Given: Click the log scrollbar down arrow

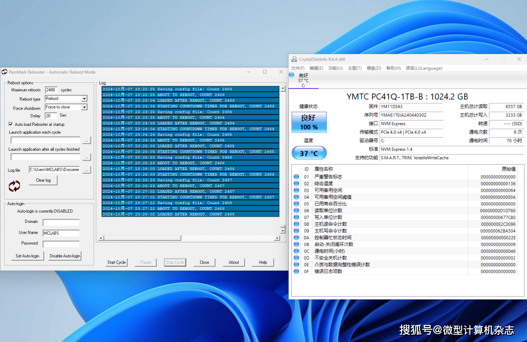Looking at the screenshot, I should coord(283,230).
